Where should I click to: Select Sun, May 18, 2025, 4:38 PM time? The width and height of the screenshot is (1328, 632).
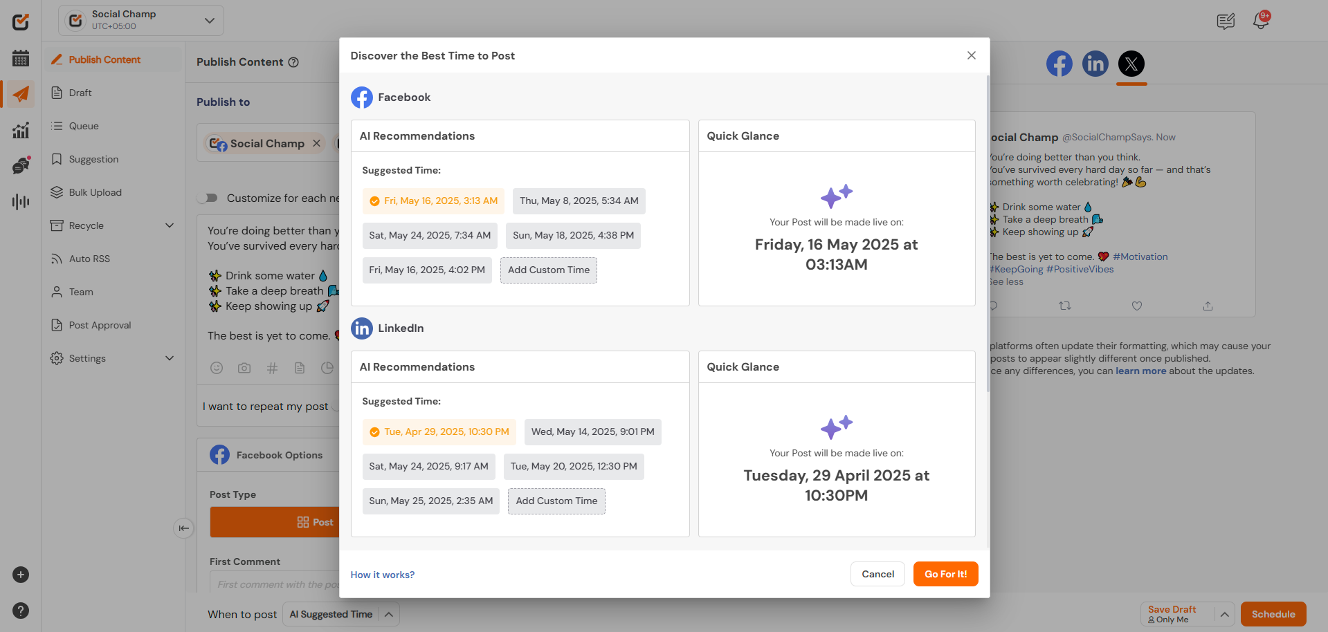(573, 236)
